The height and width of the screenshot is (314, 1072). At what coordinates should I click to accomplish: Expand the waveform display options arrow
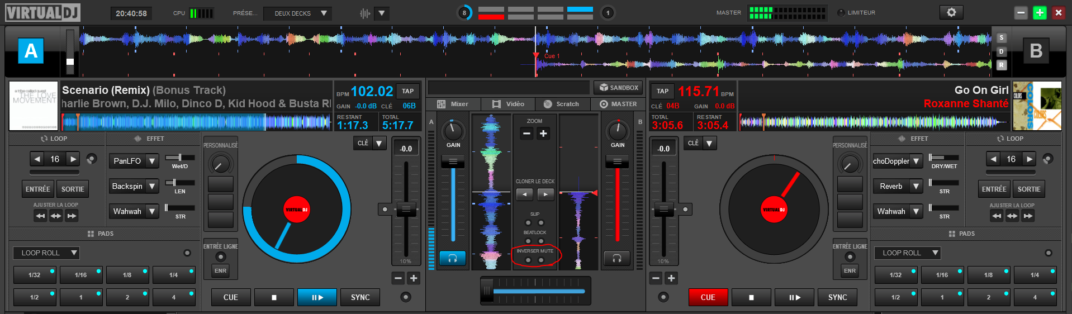tap(382, 13)
